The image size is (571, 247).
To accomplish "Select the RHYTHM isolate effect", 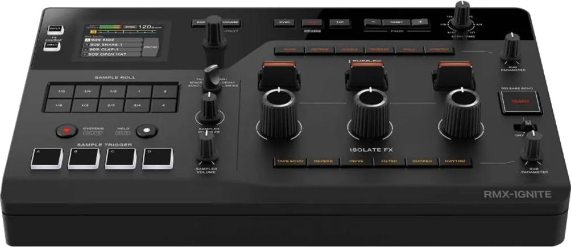I will pyautogui.click(x=456, y=162).
